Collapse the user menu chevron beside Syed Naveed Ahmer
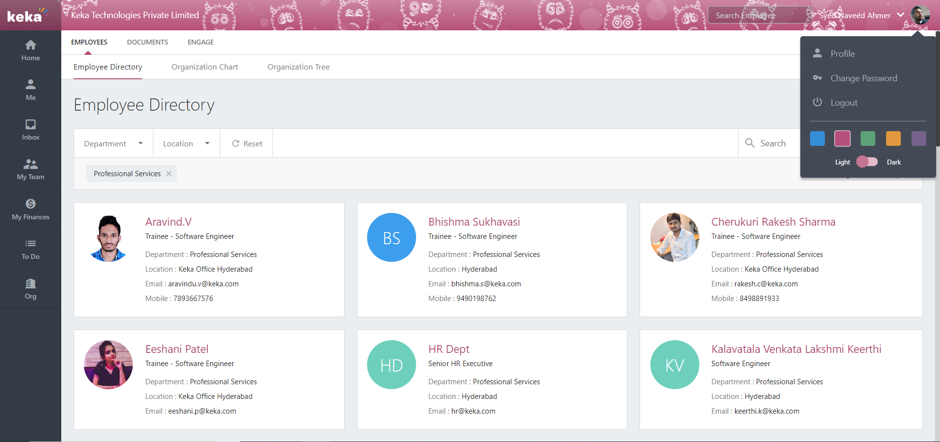 [x=900, y=15]
